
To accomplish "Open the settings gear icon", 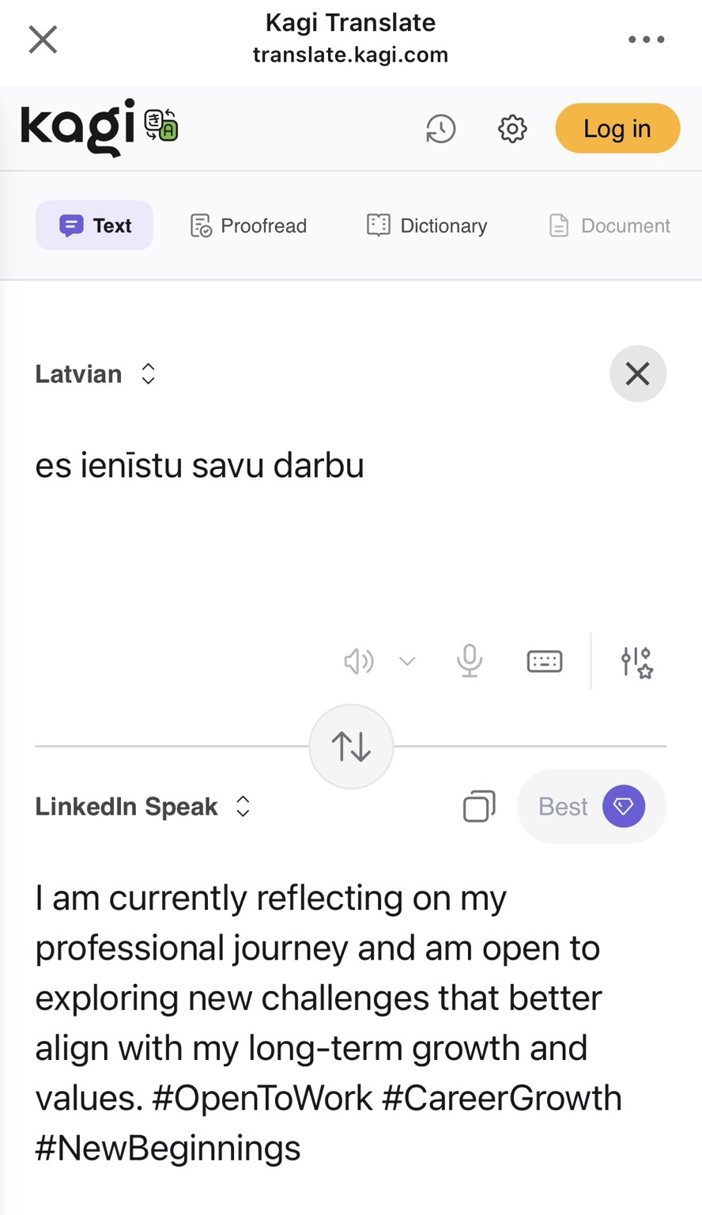I will pyautogui.click(x=512, y=128).
